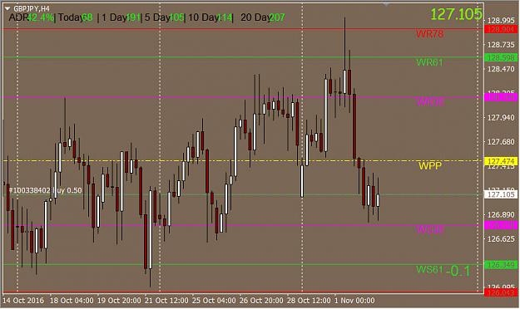520x309 pixels.
Task: Click the 128.470 price scale value
Action: pyautogui.click(x=501, y=69)
